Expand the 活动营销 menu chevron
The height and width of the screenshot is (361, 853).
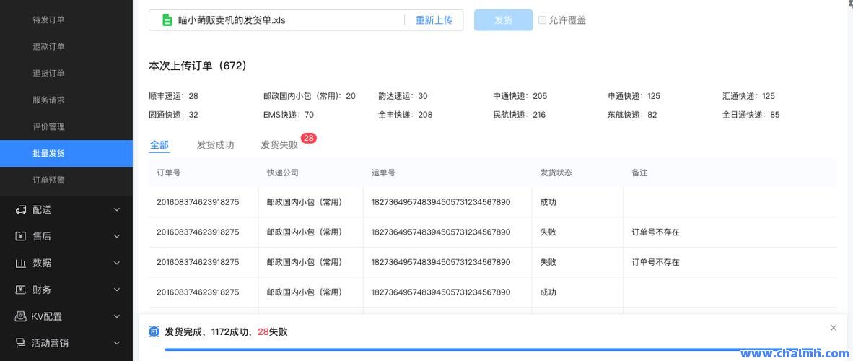coord(116,343)
